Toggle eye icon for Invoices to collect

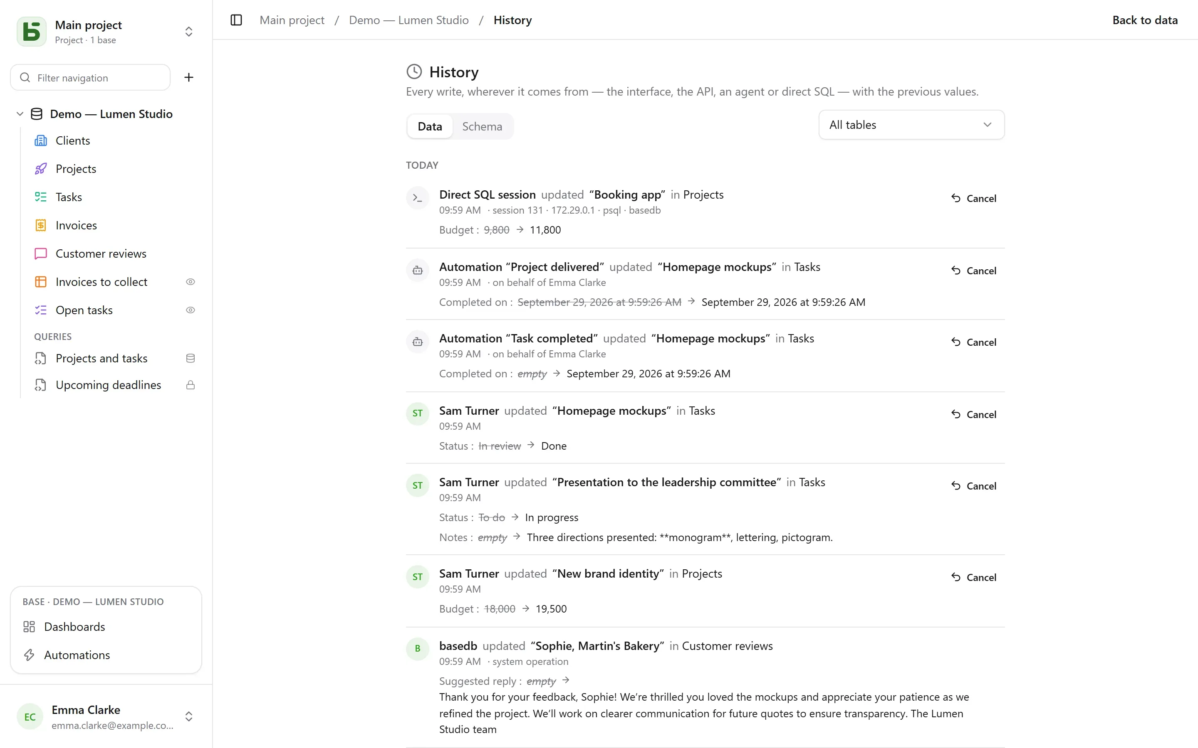(190, 282)
